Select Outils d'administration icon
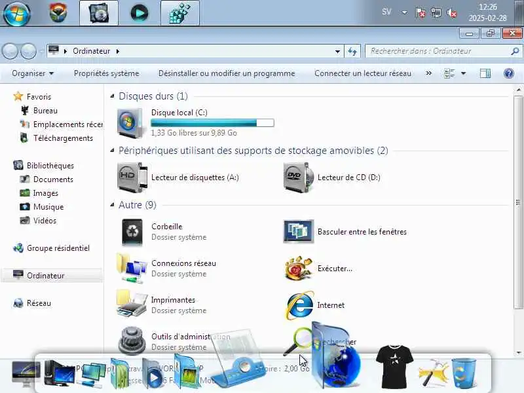Image resolution: width=524 pixels, height=393 pixels. coord(132,341)
